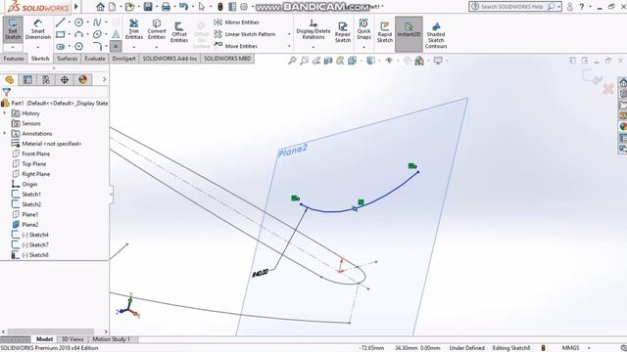Click the Rebuild traffic light icon
627x352 pixels.
point(219,7)
